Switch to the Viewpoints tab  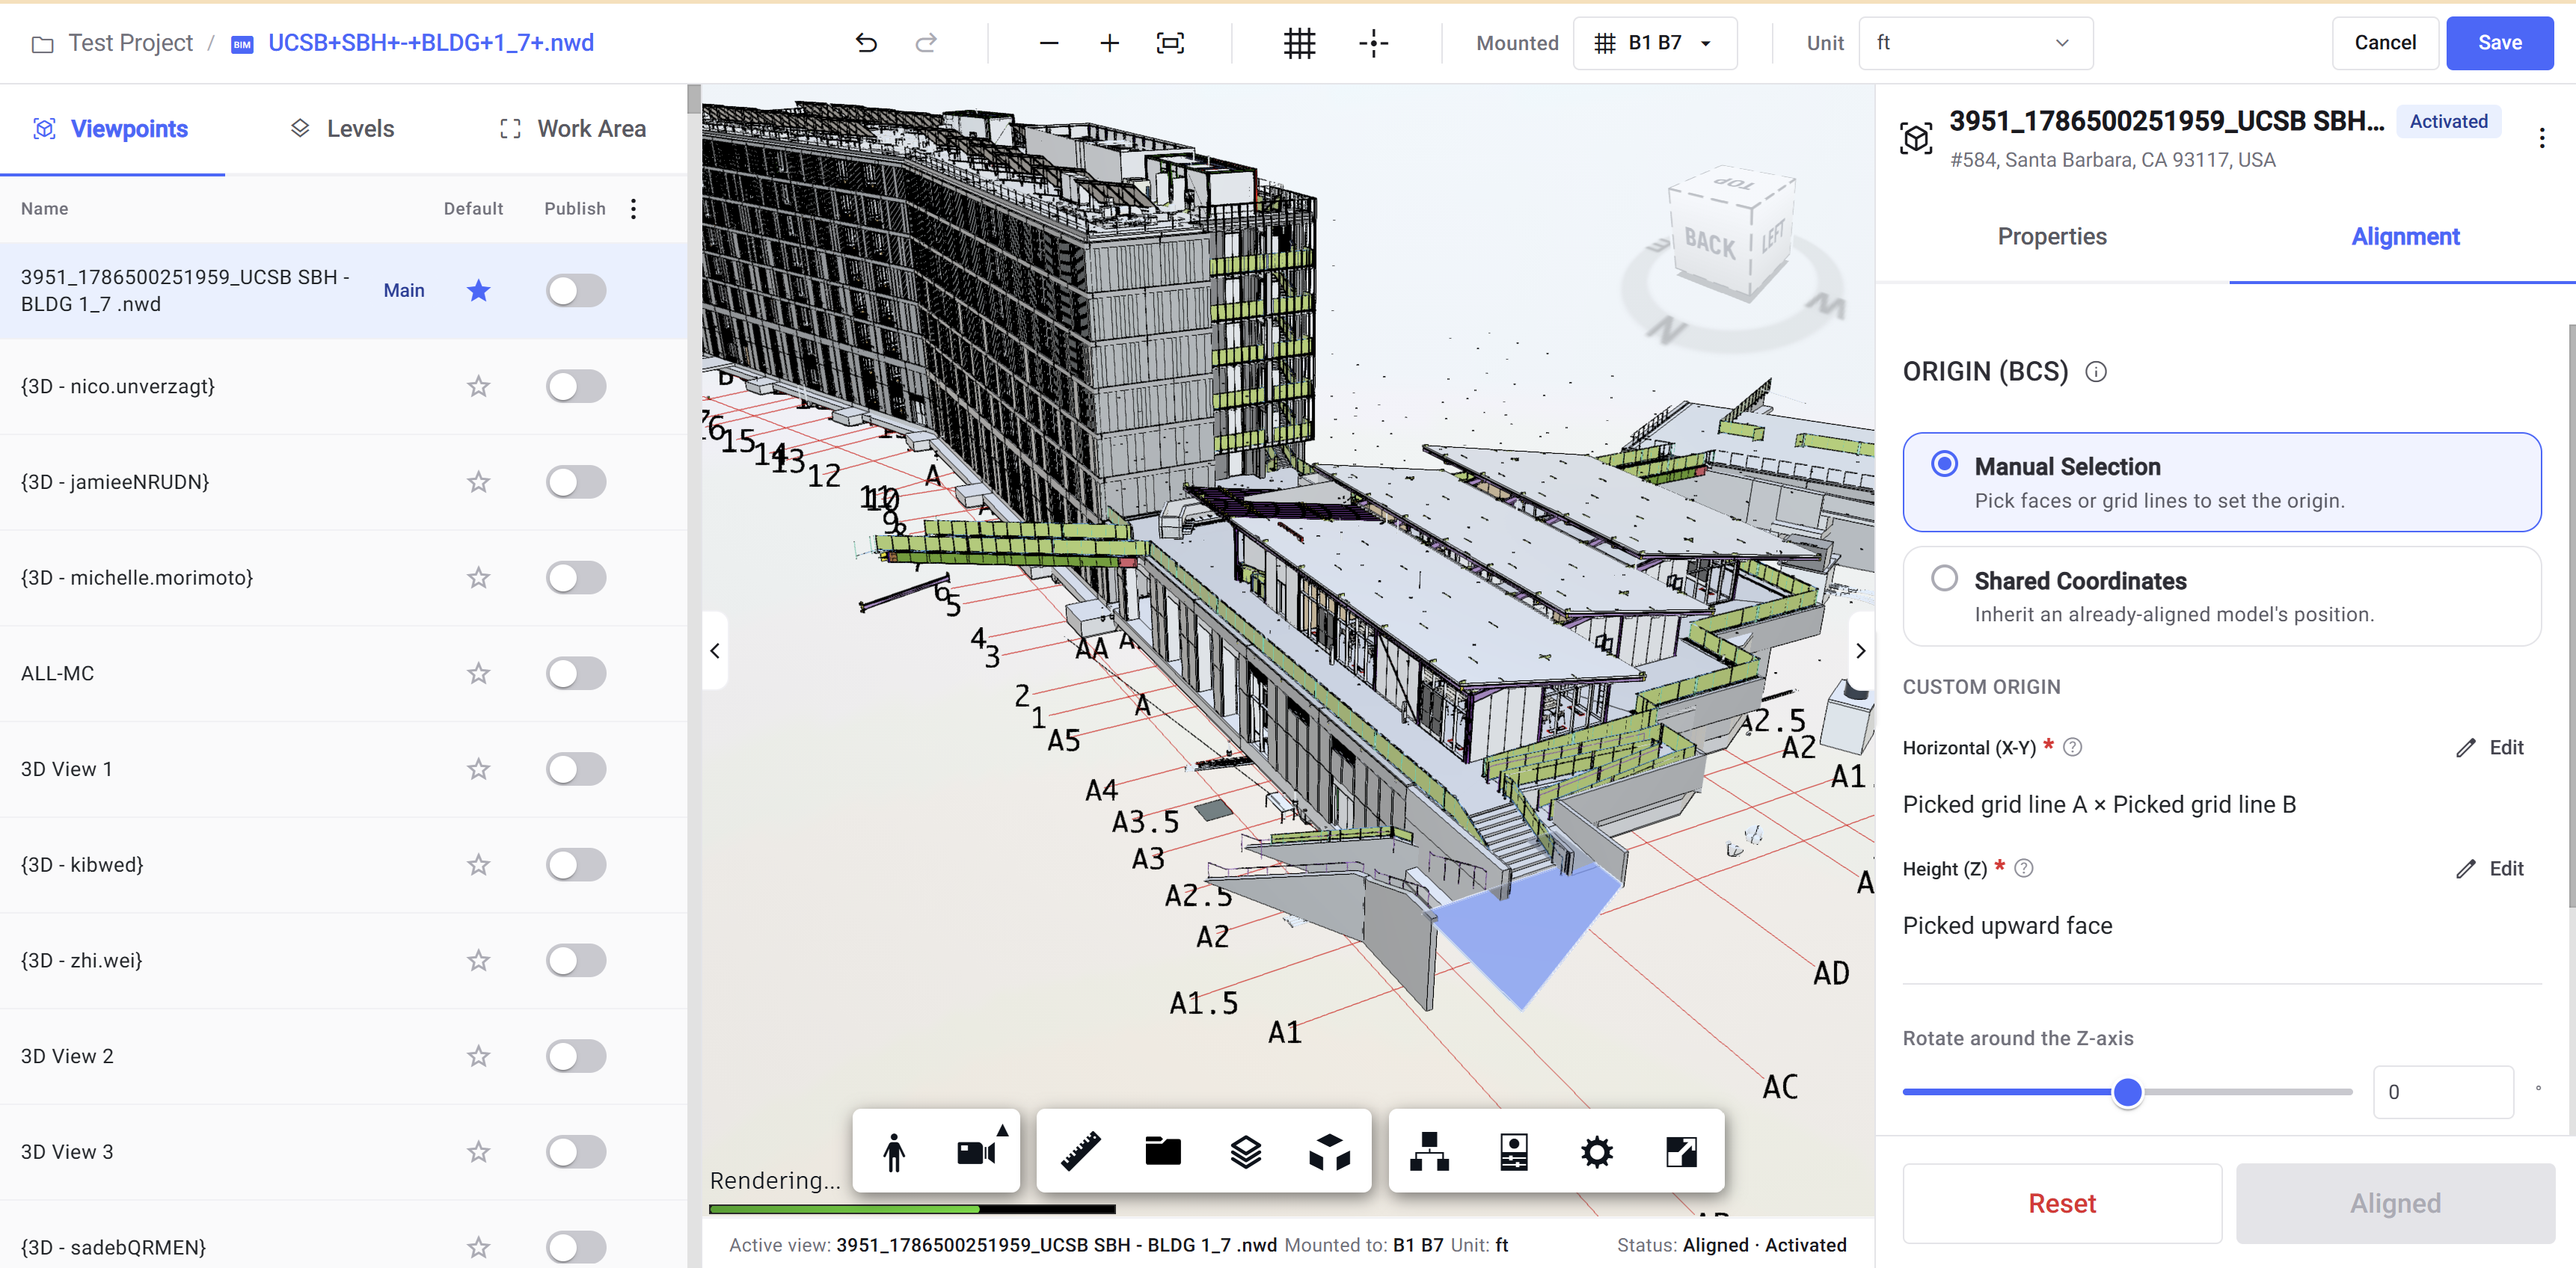pos(112,129)
